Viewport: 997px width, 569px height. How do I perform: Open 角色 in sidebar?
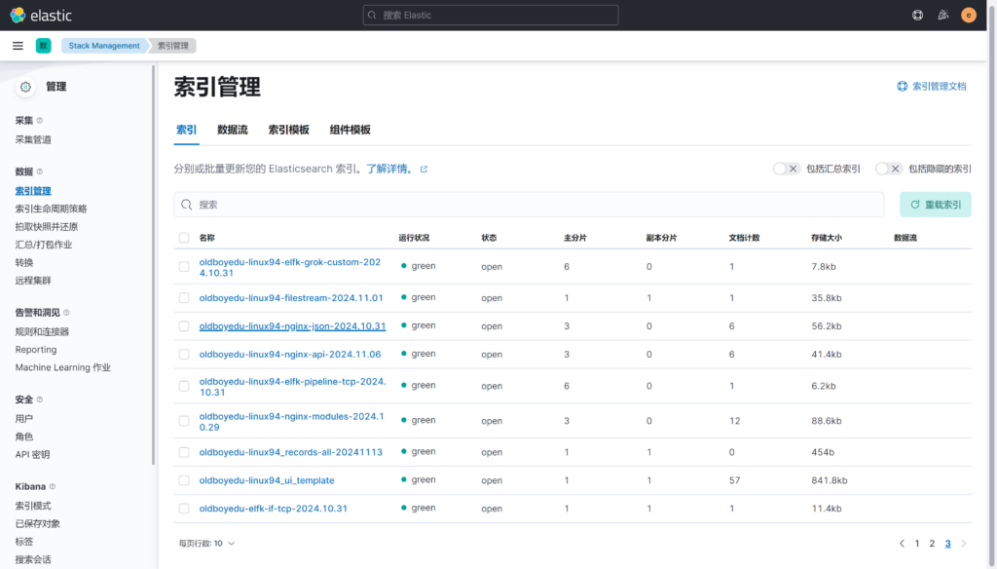pyautogui.click(x=24, y=436)
